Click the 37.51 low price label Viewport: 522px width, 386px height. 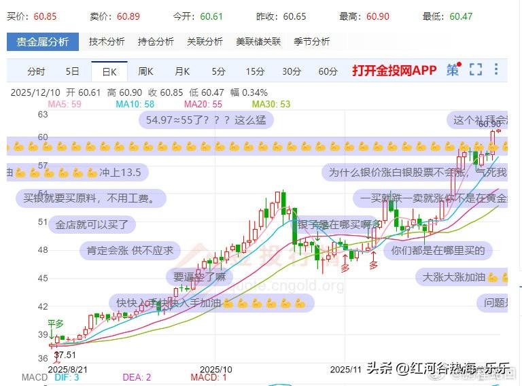click(65, 355)
